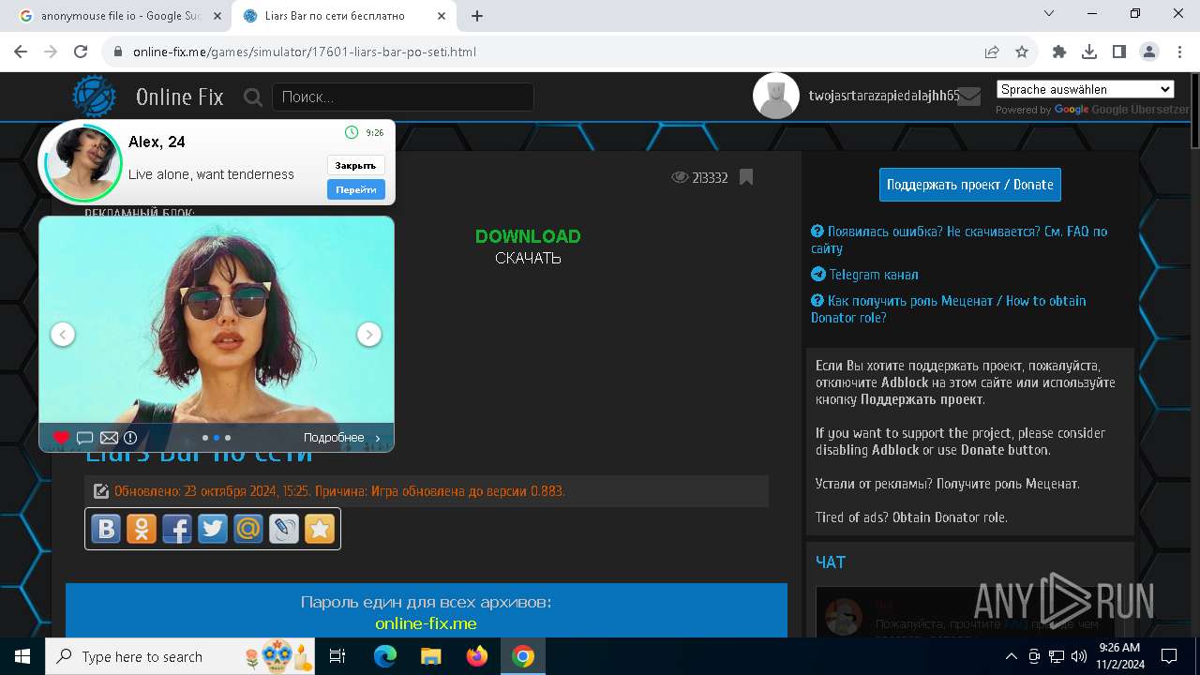Click the envelope icon in ad banner
The width and height of the screenshot is (1200, 675).
(109, 438)
